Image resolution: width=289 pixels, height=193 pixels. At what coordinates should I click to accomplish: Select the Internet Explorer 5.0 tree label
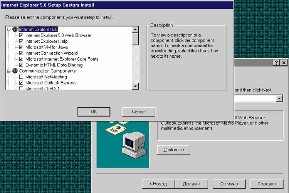[38, 29]
